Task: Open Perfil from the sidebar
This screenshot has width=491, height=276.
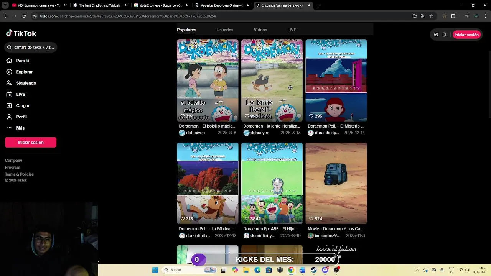Action: (21, 117)
